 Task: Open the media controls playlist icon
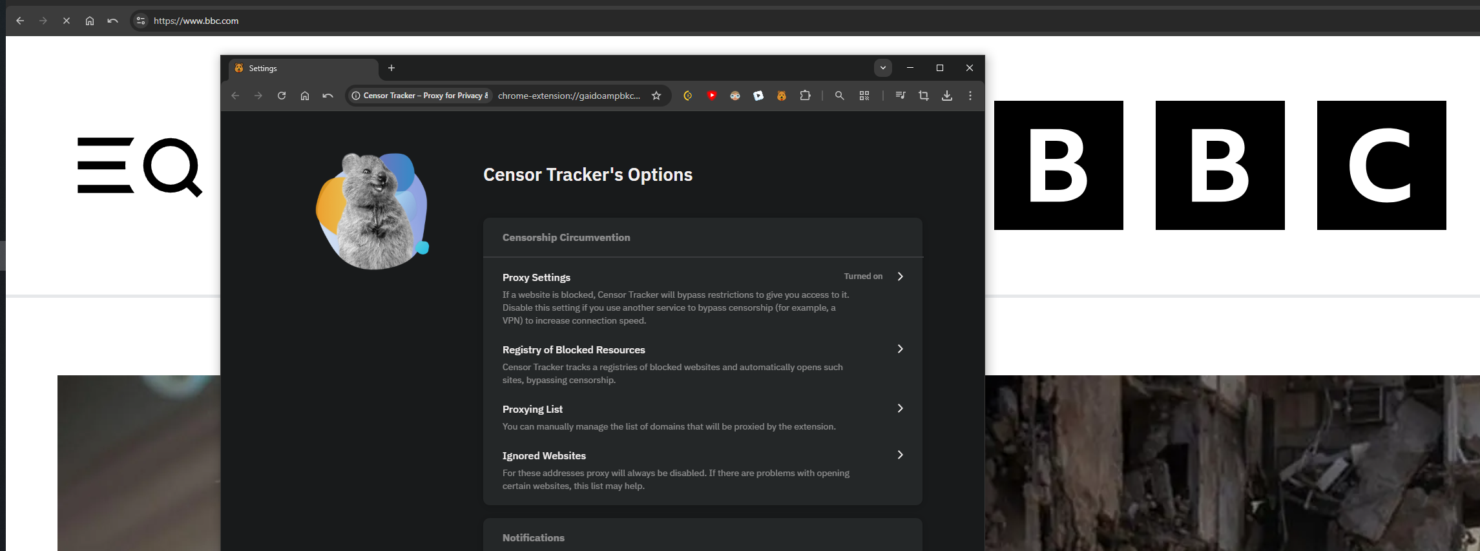point(901,96)
